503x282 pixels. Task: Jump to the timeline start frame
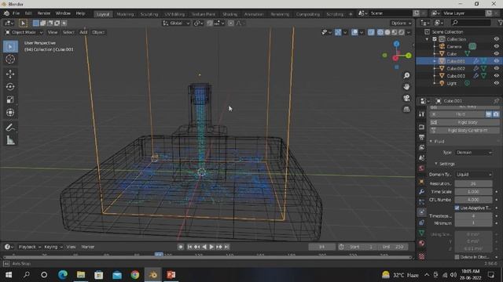point(189,247)
